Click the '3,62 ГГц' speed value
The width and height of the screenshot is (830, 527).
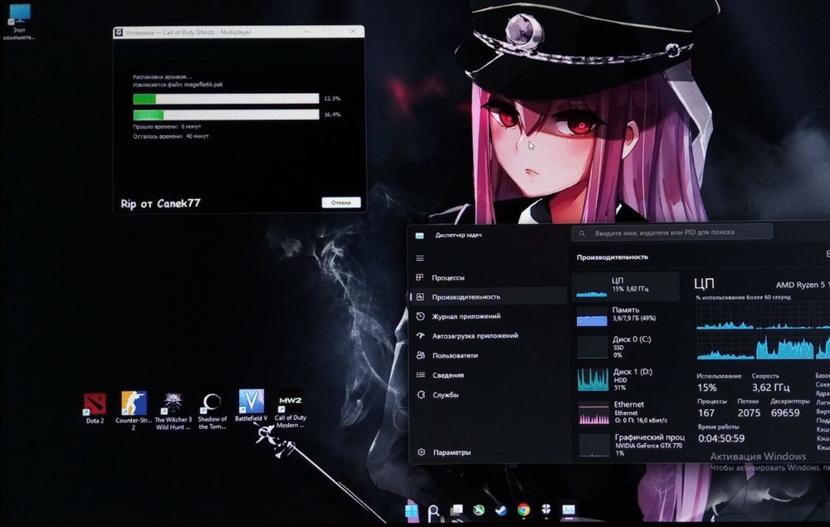(771, 387)
